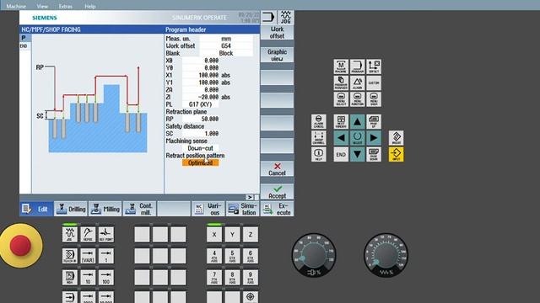Open the Machine menu
540x303 pixels.
coord(16,6)
